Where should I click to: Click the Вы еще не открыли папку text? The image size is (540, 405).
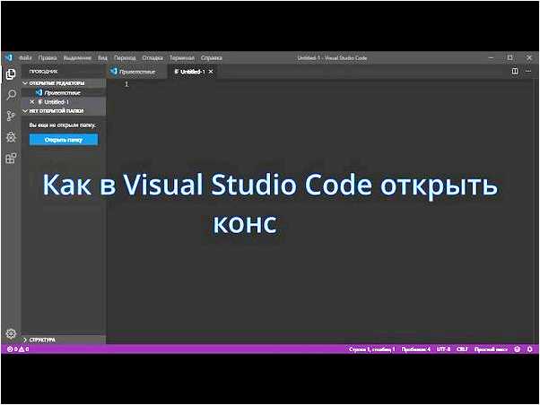[x=62, y=125]
